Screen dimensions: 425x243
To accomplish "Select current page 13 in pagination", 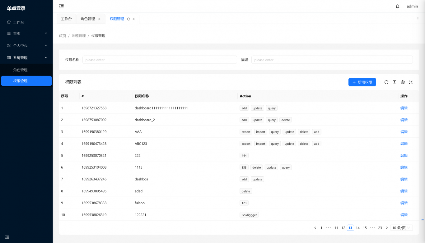I will pyautogui.click(x=350, y=228).
